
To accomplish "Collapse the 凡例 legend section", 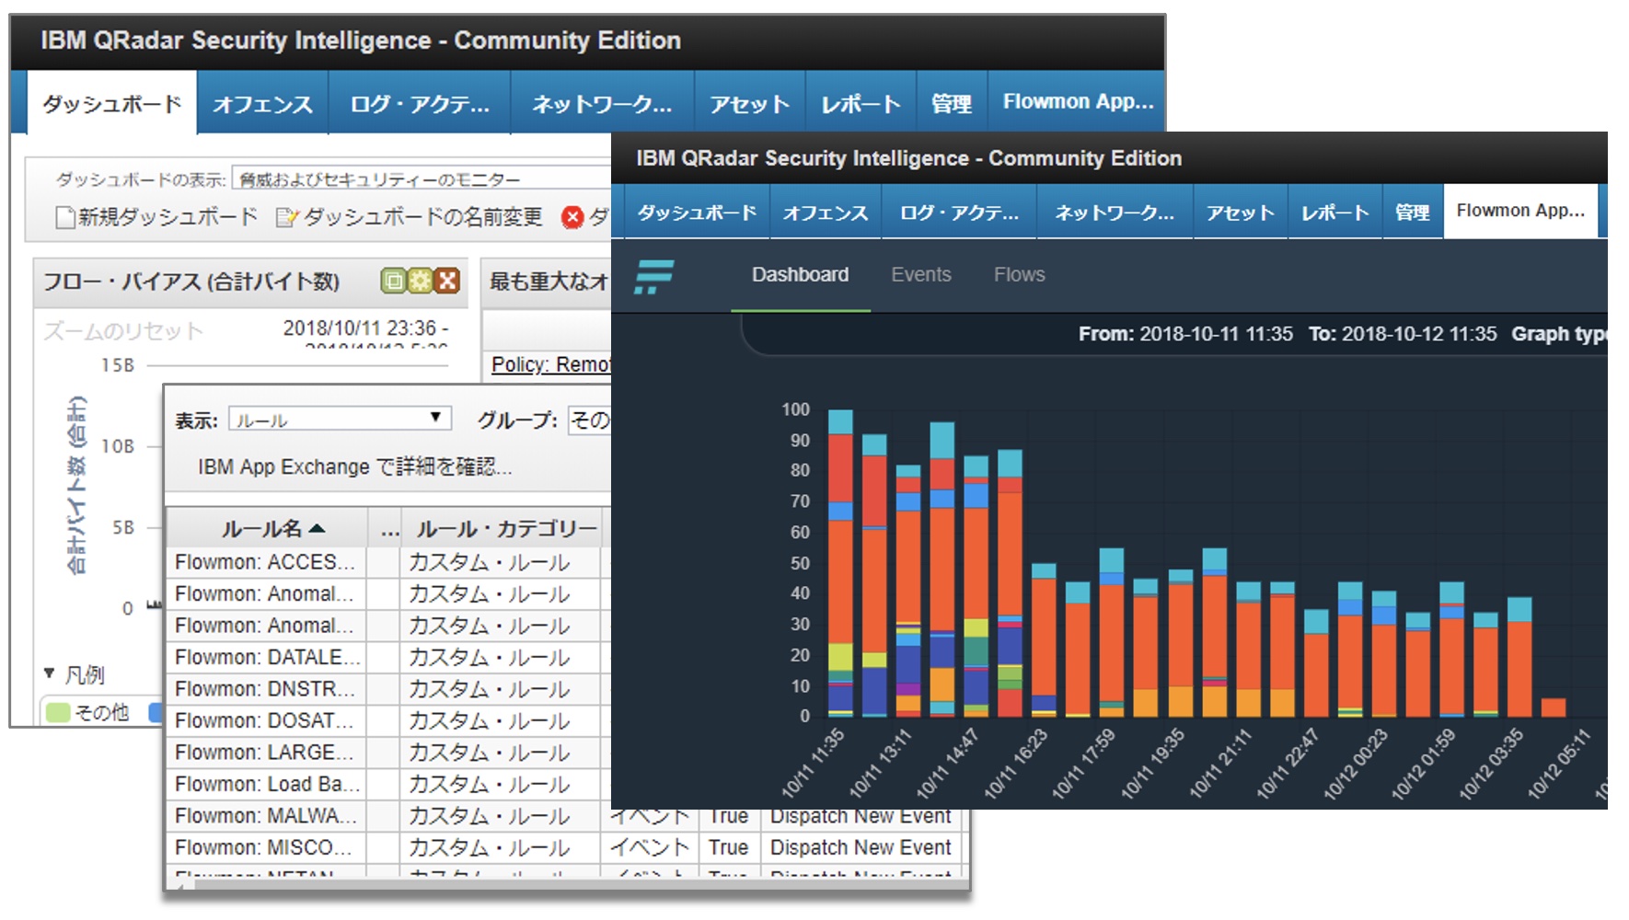I will click(x=50, y=673).
